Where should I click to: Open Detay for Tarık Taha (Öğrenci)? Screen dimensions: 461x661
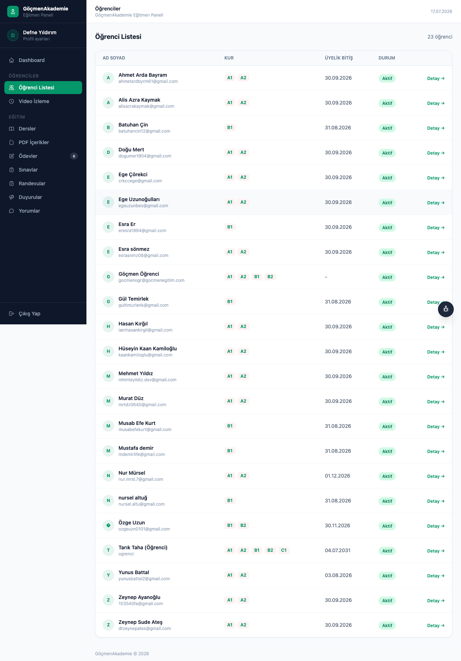436,551
